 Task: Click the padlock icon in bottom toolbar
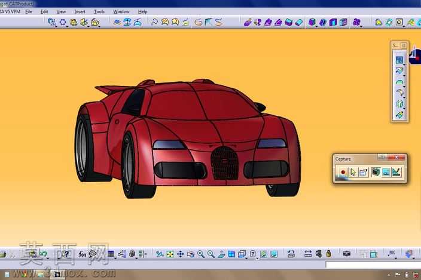[x=132, y=254]
